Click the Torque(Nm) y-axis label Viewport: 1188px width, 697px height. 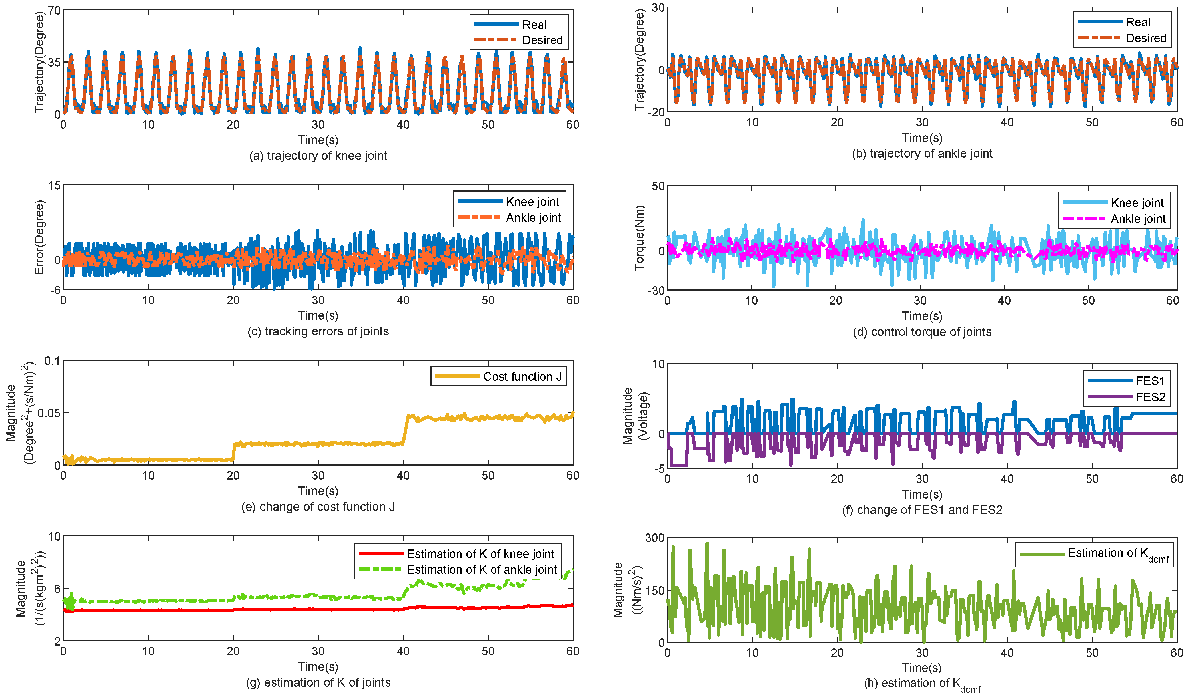[639, 238]
